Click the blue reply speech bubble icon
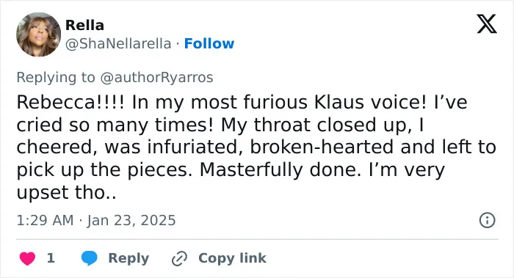Screen dimensions: 514x278 click(x=89, y=258)
